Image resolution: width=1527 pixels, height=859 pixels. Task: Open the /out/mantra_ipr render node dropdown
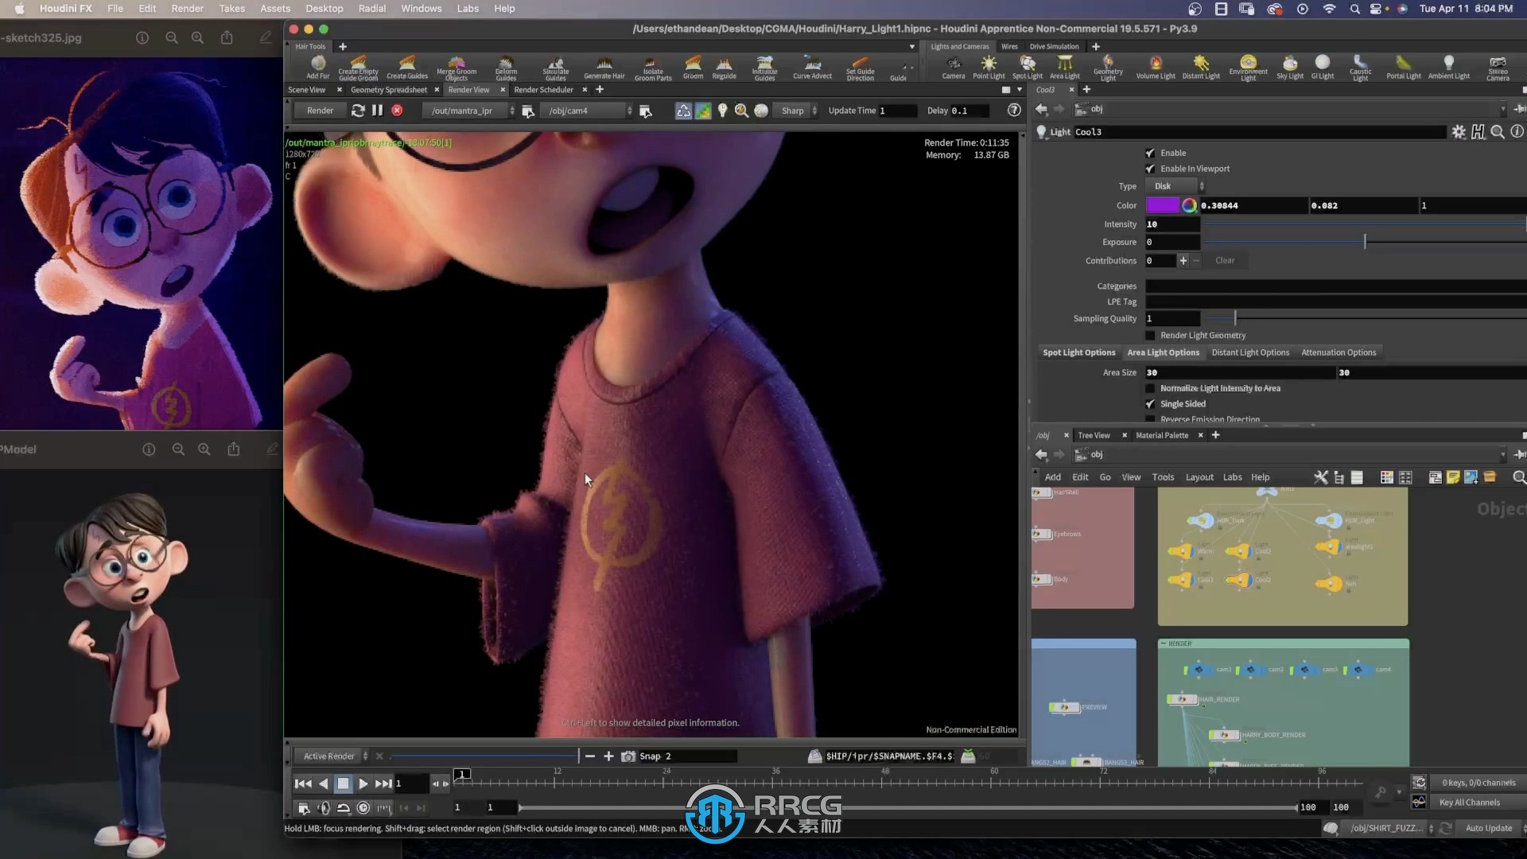[x=469, y=111]
